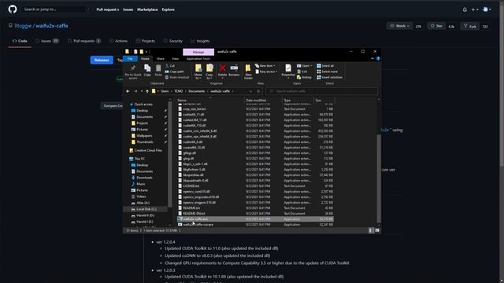
Task: Open the Easy access dropdown
Action: point(266,72)
